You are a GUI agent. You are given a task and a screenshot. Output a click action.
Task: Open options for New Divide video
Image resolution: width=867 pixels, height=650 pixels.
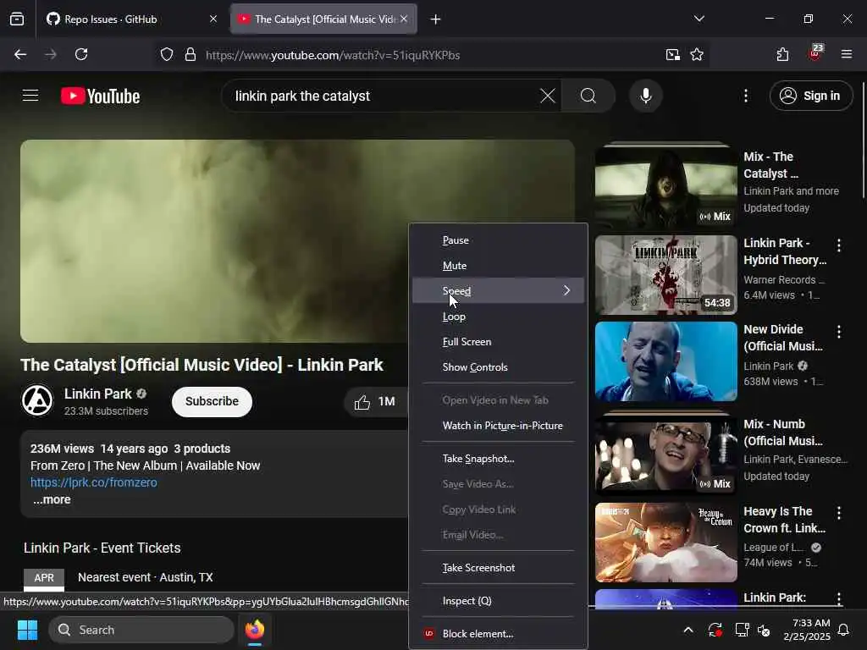pos(839,332)
